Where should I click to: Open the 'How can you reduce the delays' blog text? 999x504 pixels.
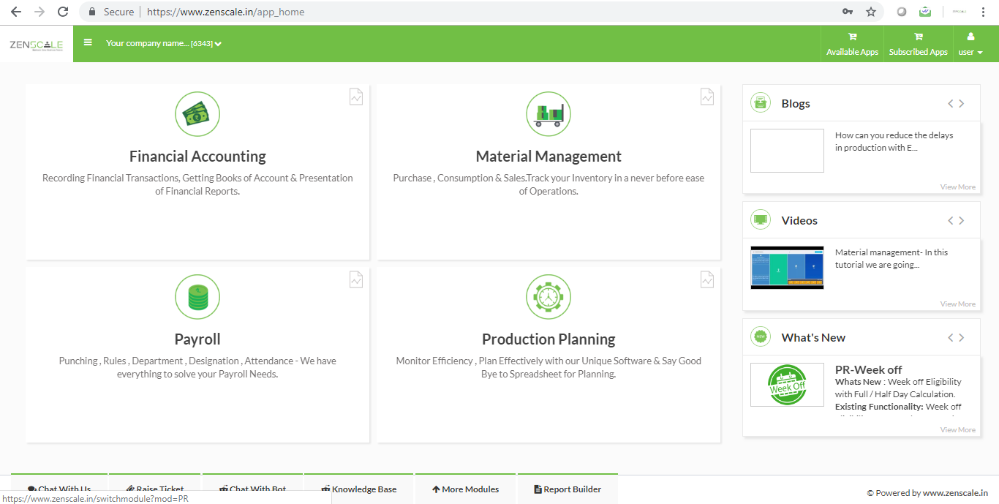[894, 141]
